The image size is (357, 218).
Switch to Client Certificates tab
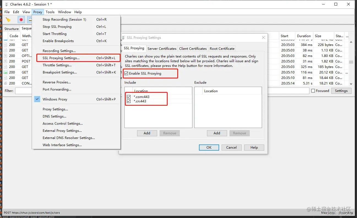193,48
